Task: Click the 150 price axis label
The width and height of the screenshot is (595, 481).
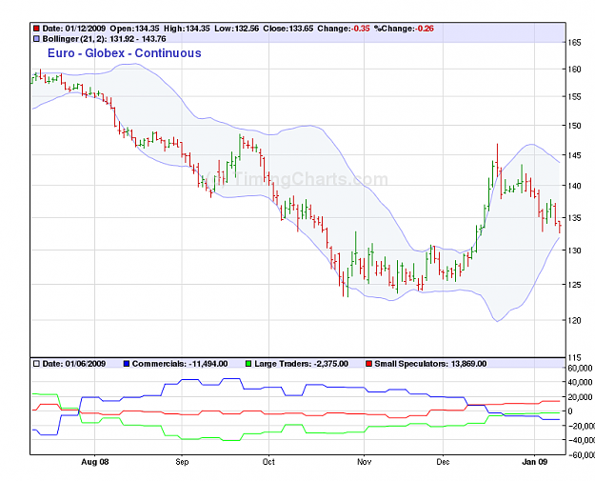Action: 574,126
